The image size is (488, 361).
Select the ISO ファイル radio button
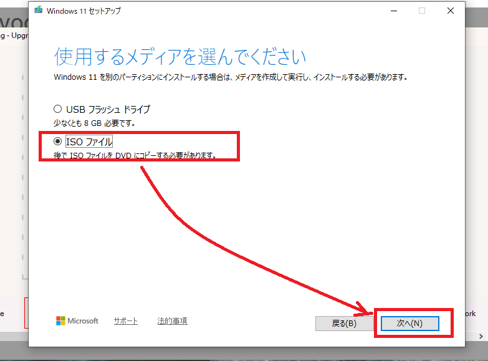tap(58, 142)
